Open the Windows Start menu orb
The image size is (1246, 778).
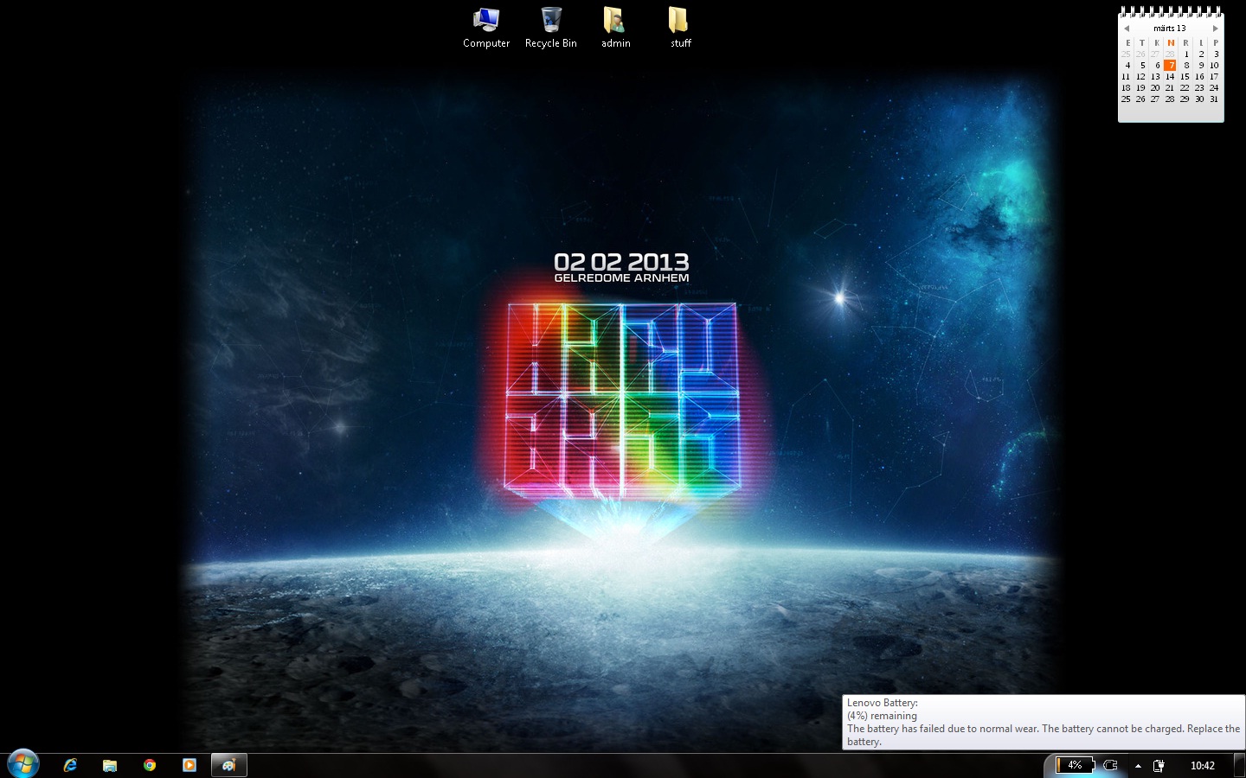(23, 764)
